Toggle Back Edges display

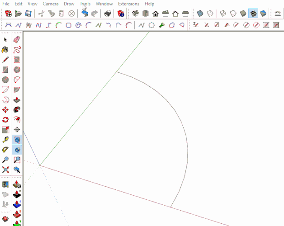pos(210,14)
